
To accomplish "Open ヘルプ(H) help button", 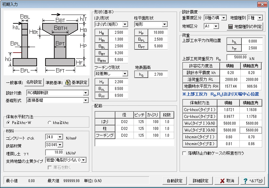I will (253, 181).
